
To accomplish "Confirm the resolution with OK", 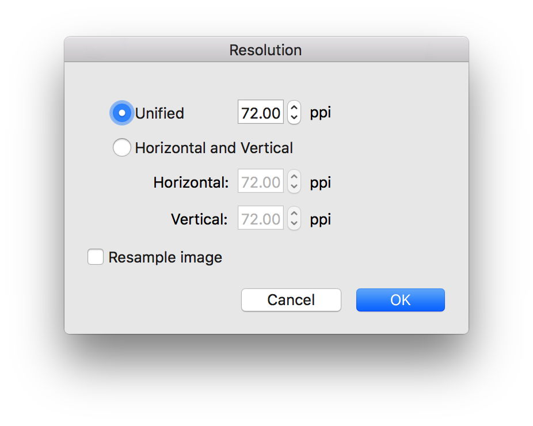I will click(400, 300).
